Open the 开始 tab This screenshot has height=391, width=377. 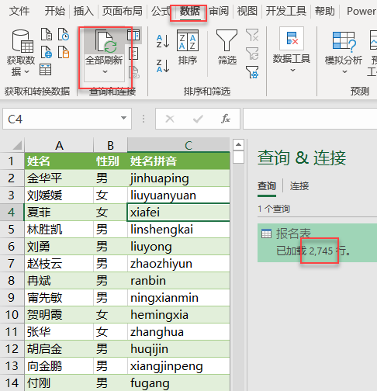54,12
